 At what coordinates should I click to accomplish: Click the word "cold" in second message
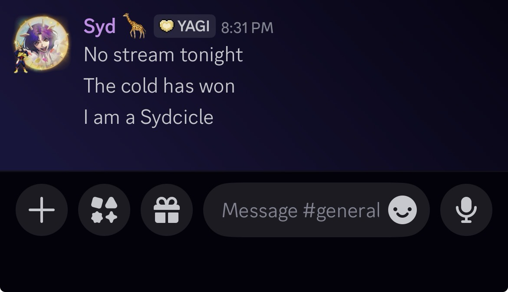click(139, 86)
